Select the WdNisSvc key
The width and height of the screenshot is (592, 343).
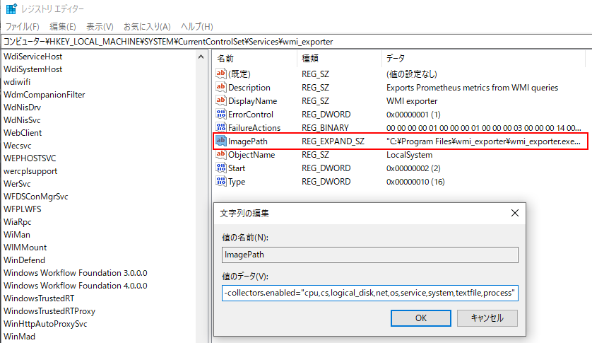[22, 120]
